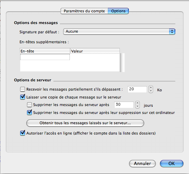Switch to Paramètres du compte tab
Image resolution: width=189 pixels, height=174 pixels.
pyautogui.click(x=84, y=11)
